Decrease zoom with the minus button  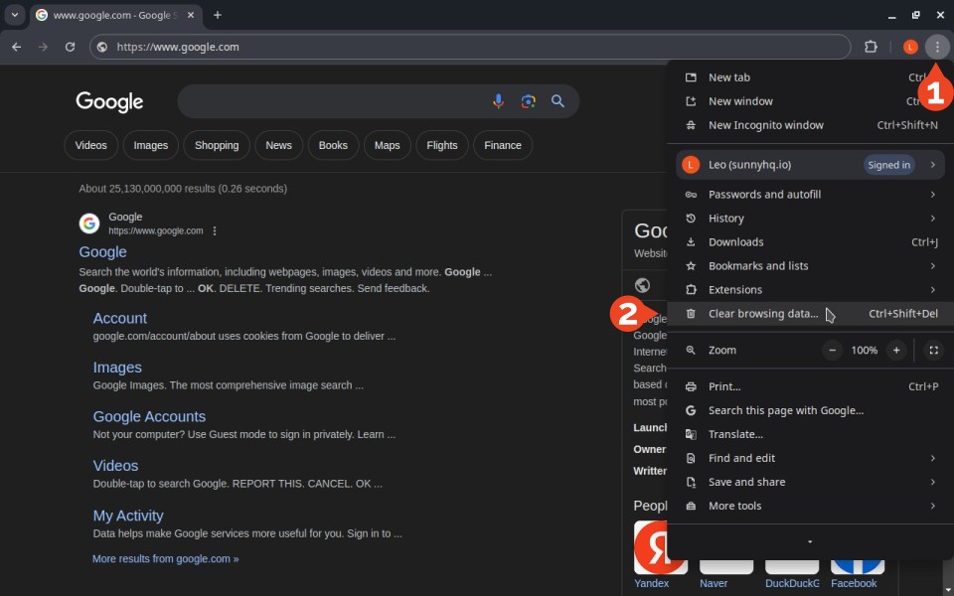point(832,351)
